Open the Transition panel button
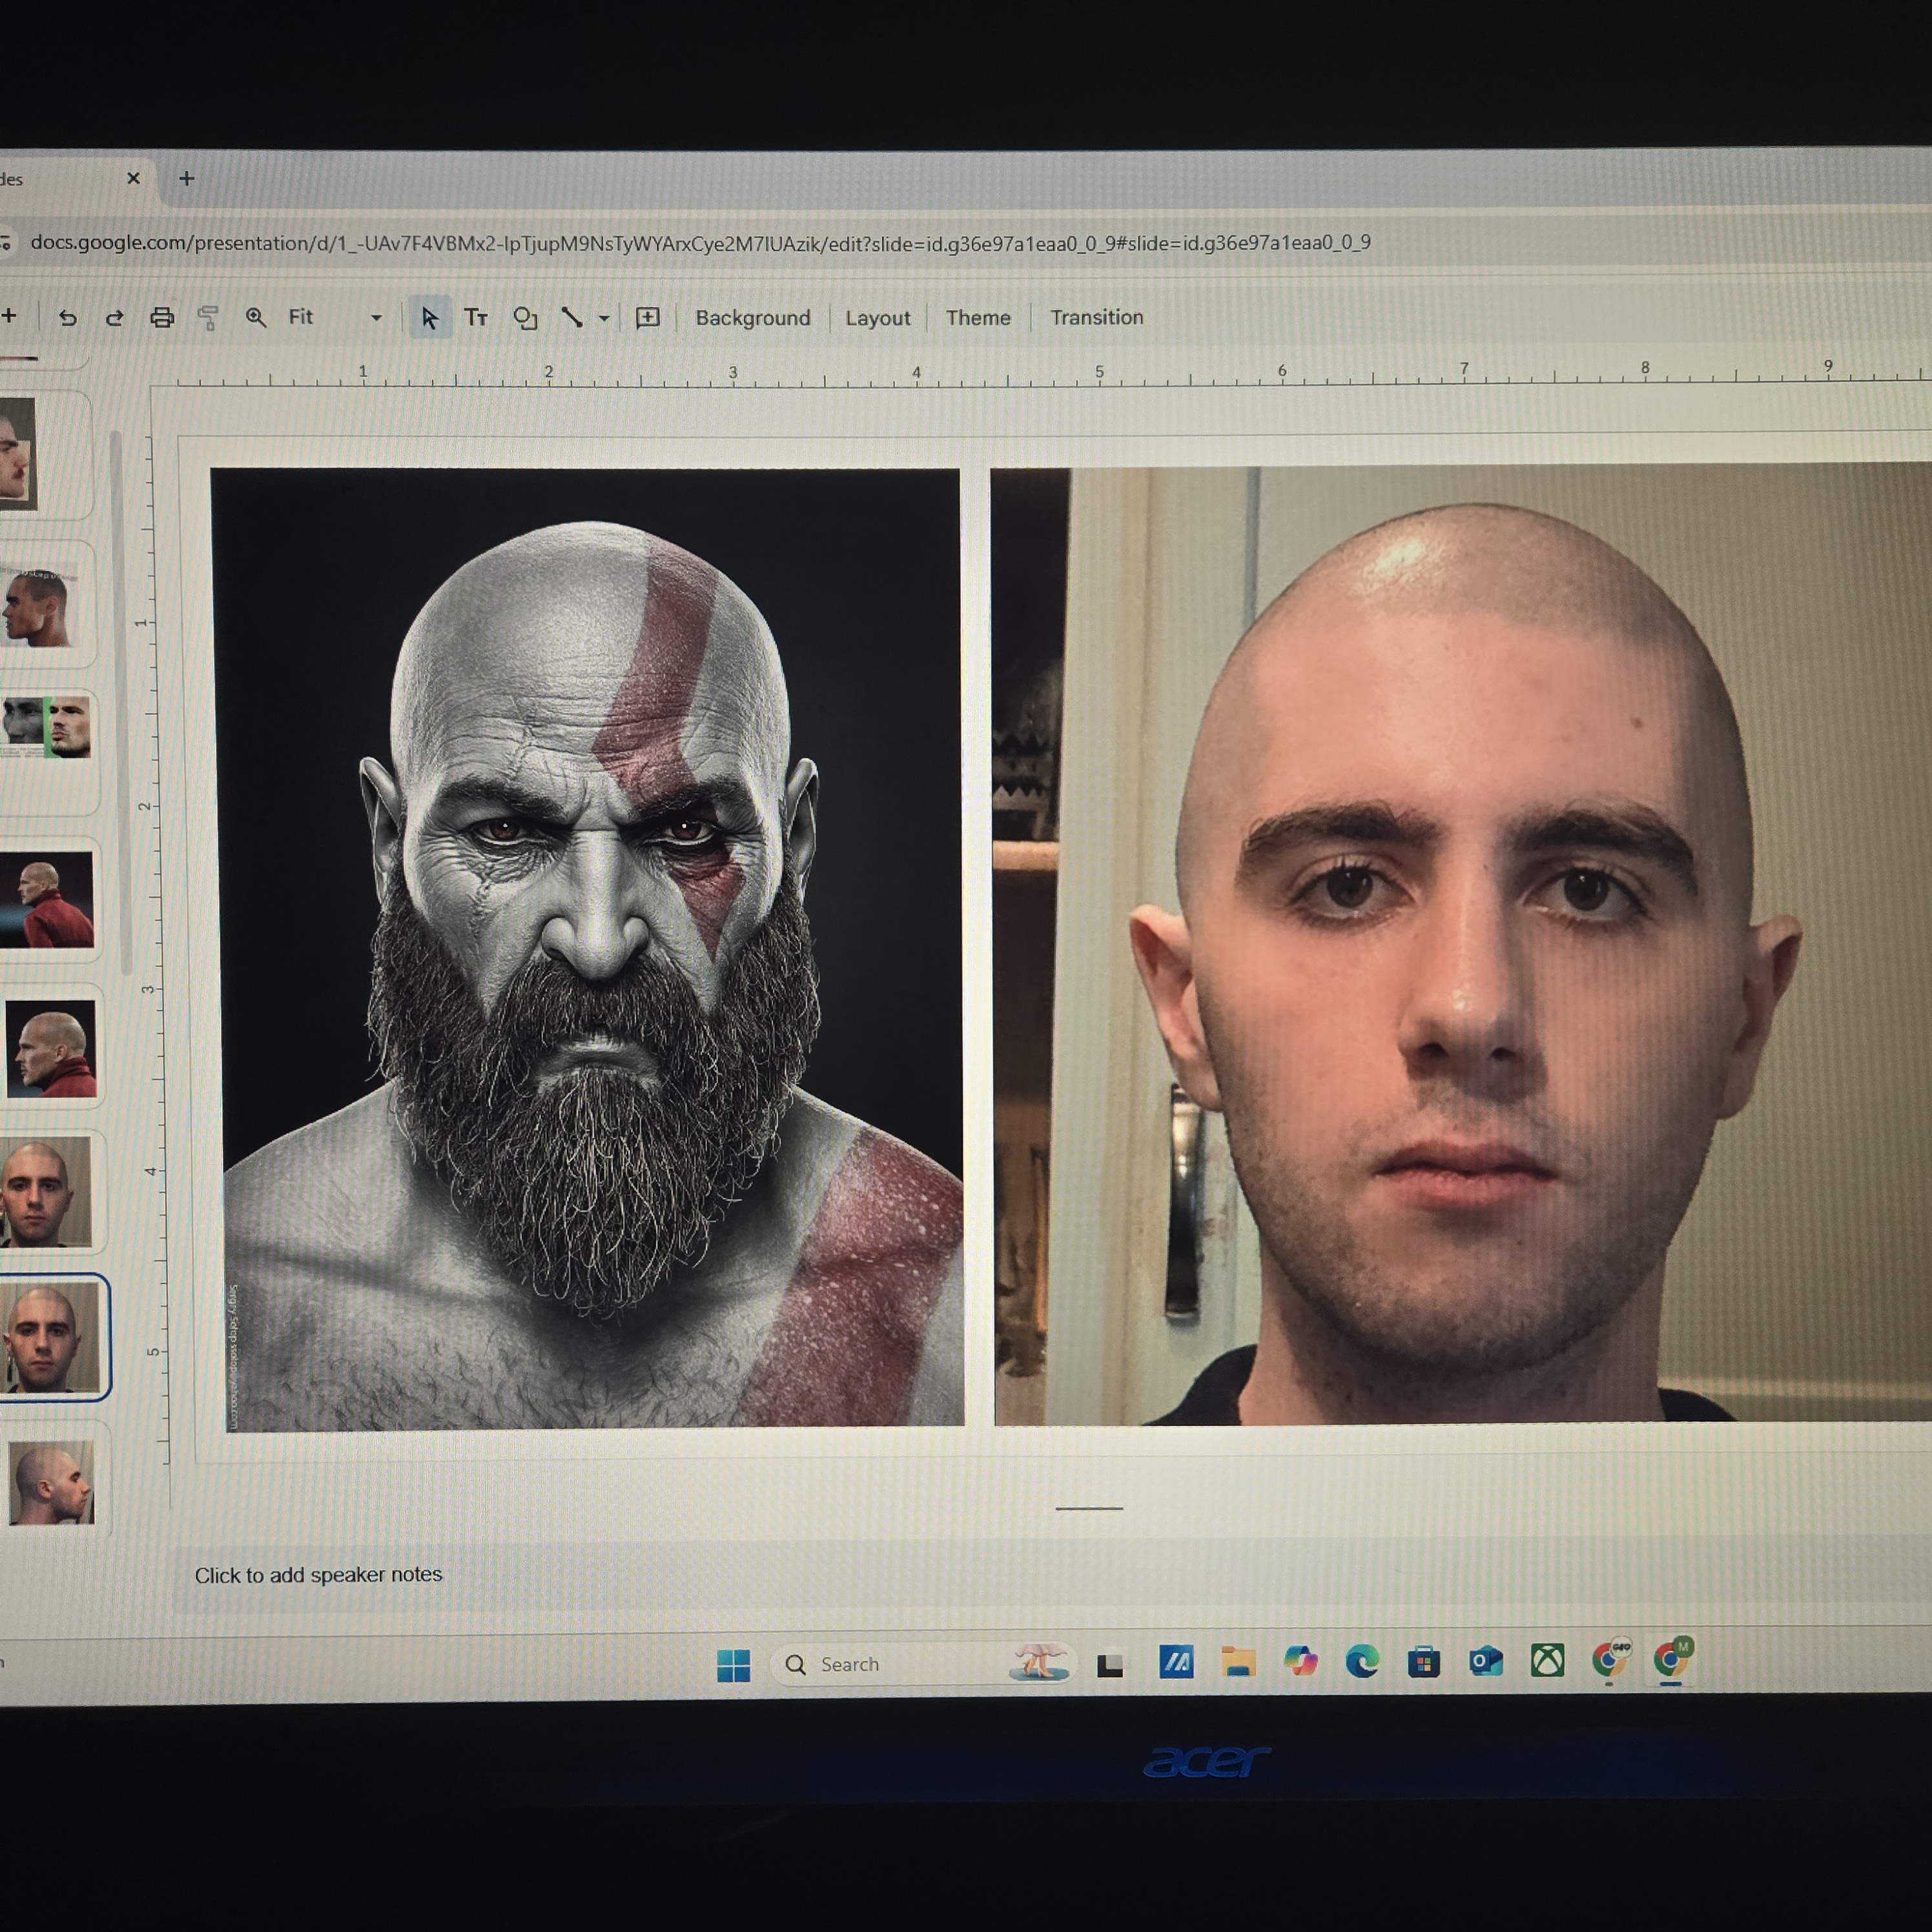 point(1096,317)
